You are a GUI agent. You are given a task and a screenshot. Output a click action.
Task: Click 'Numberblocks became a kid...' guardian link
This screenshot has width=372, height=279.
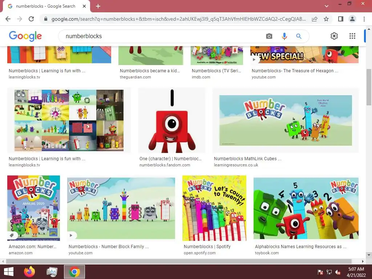click(x=150, y=71)
